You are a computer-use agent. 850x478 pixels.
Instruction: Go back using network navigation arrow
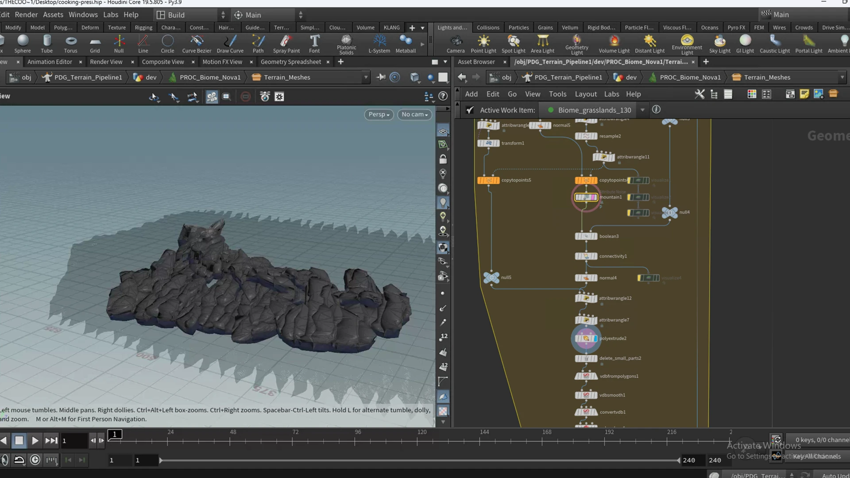coord(462,77)
